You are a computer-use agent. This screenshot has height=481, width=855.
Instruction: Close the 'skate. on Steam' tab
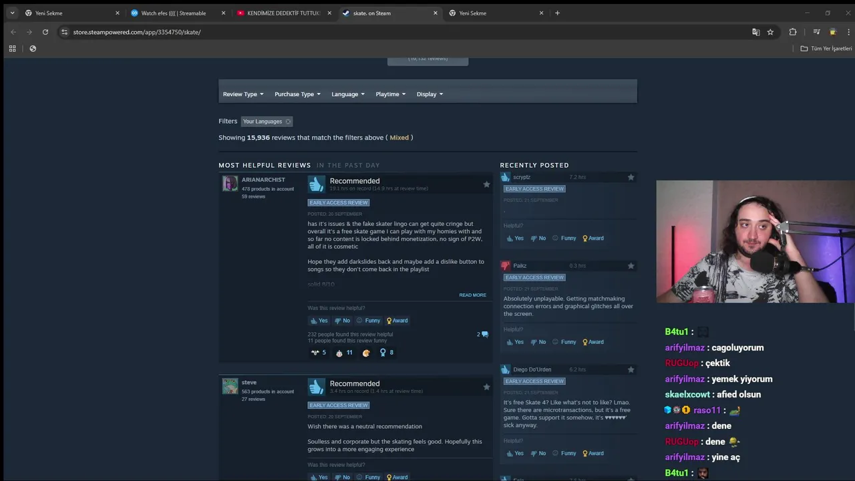coord(436,13)
